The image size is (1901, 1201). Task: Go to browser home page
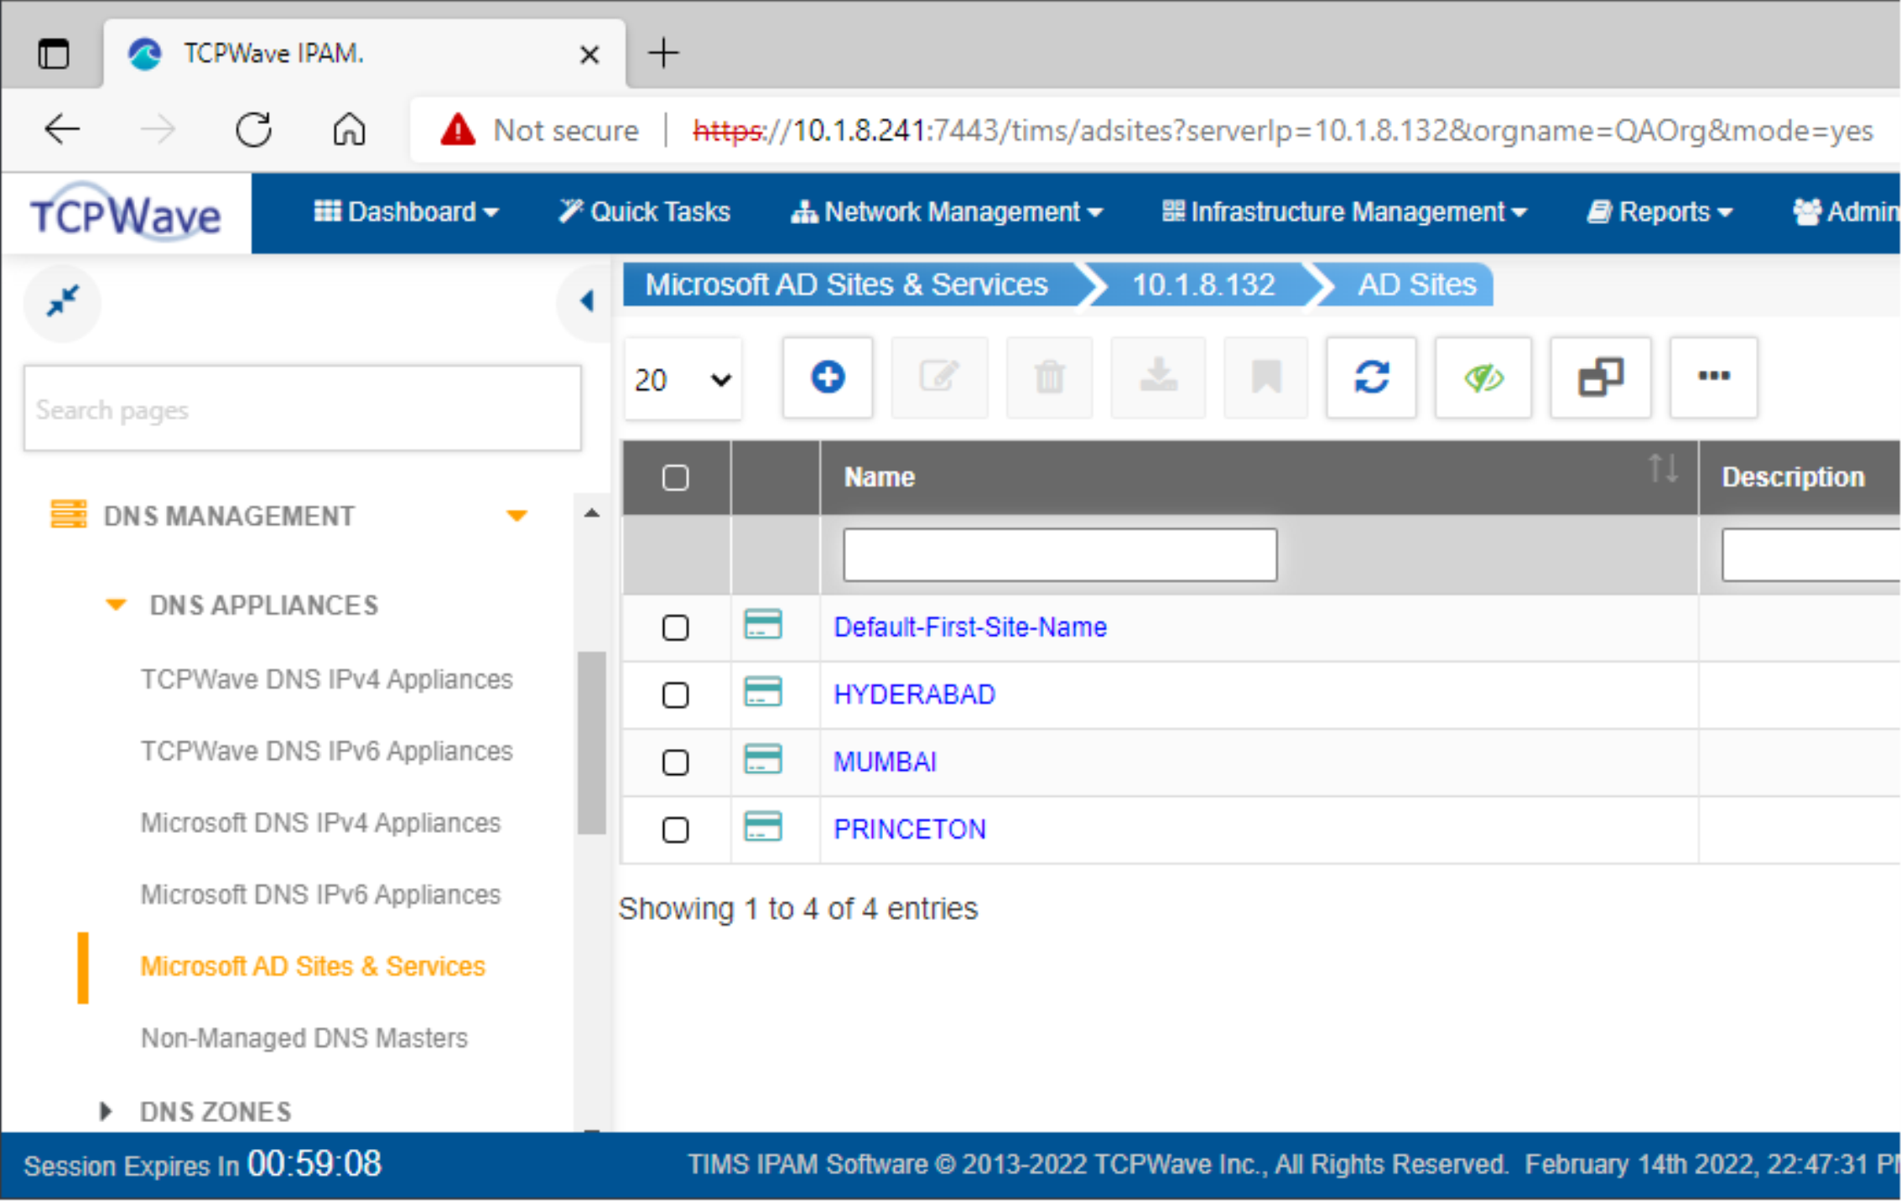click(349, 130)
